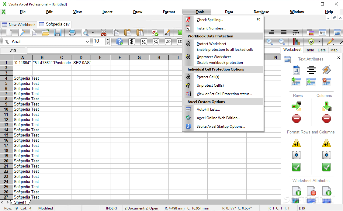343x211 pixels.
Task: Select Protect Cell(s) menu option
Action: [223, 77]
